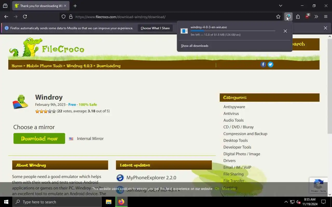
Task: Click Show all downloads
Action: tap(195, 46)
